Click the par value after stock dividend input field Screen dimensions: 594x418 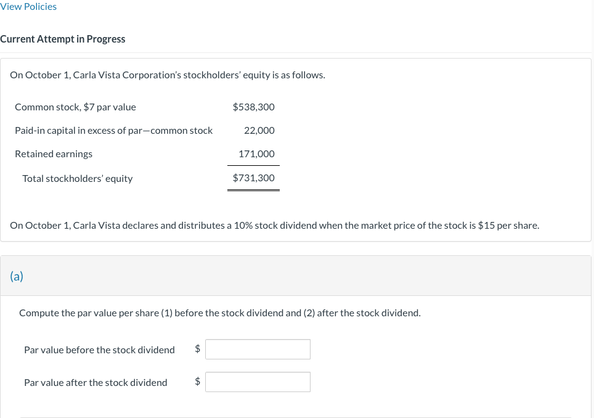coord(258,382)
